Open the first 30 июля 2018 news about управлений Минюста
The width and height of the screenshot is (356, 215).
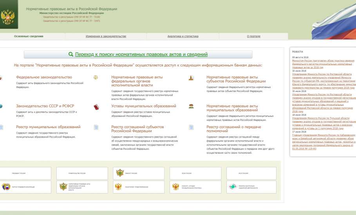click(324, 81)
